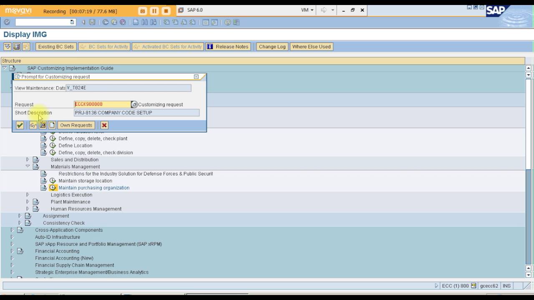The width and height of the screenshot is (534, 300).
Task: Focus the Request number input field
Action: 103,104
